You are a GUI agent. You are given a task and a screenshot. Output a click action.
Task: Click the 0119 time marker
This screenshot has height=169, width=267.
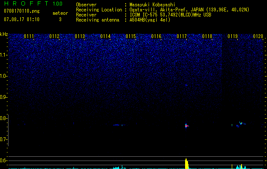(x=233, y=36)
